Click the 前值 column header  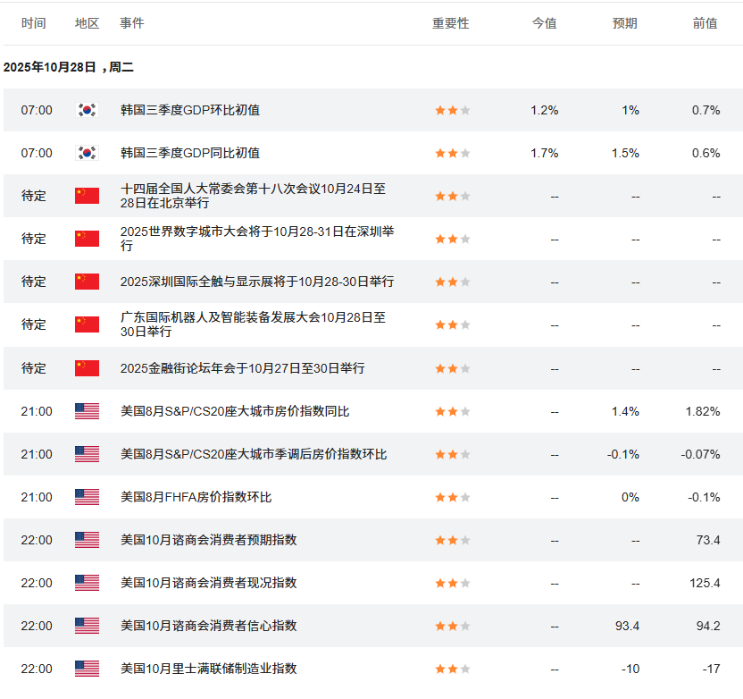pyautogui.click(x=705, y=23)
